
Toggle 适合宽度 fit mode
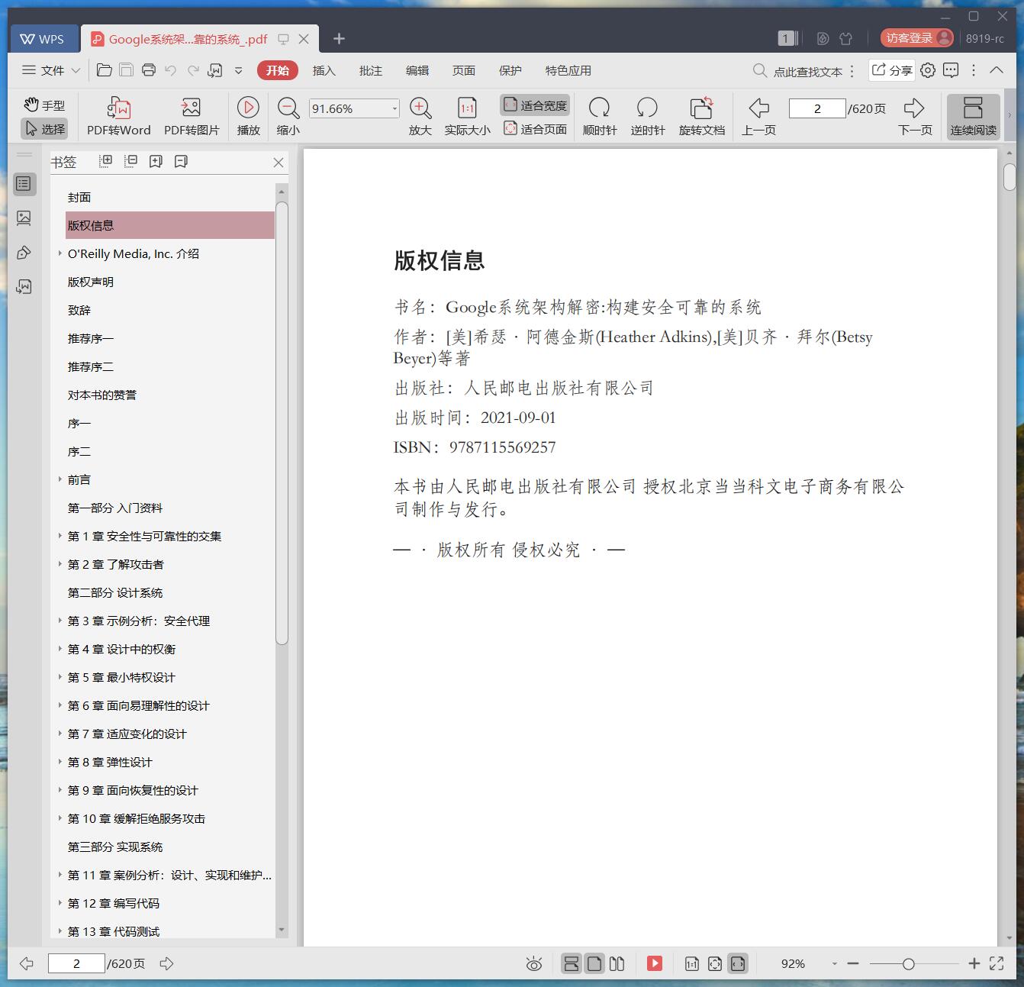point(535,105)
